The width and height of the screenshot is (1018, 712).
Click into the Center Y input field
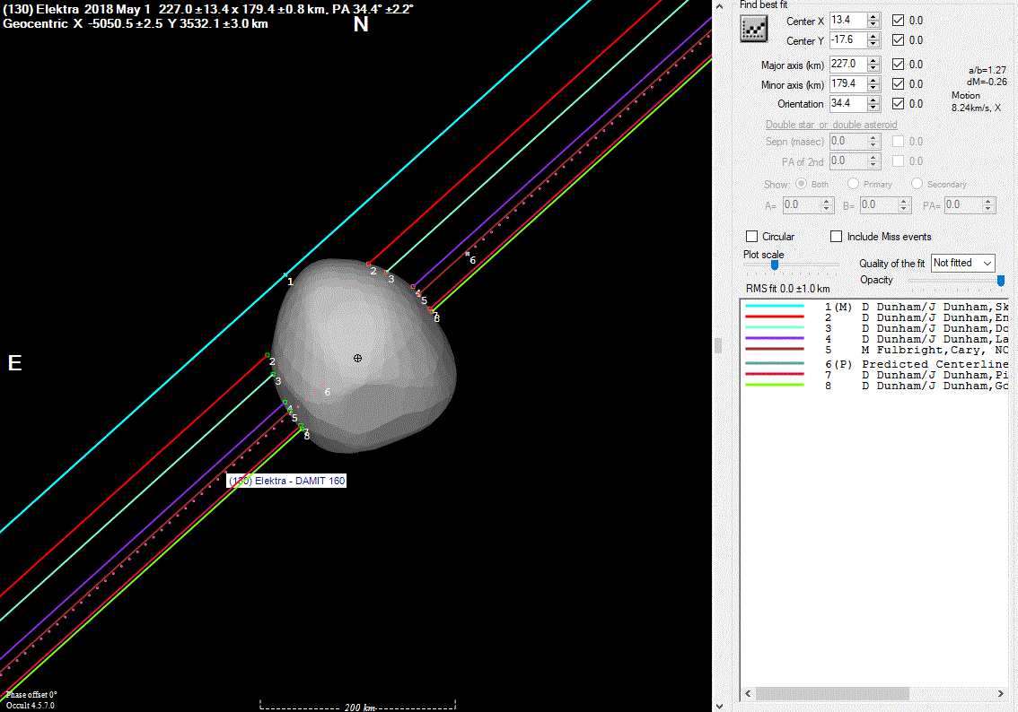click(847, 40)
